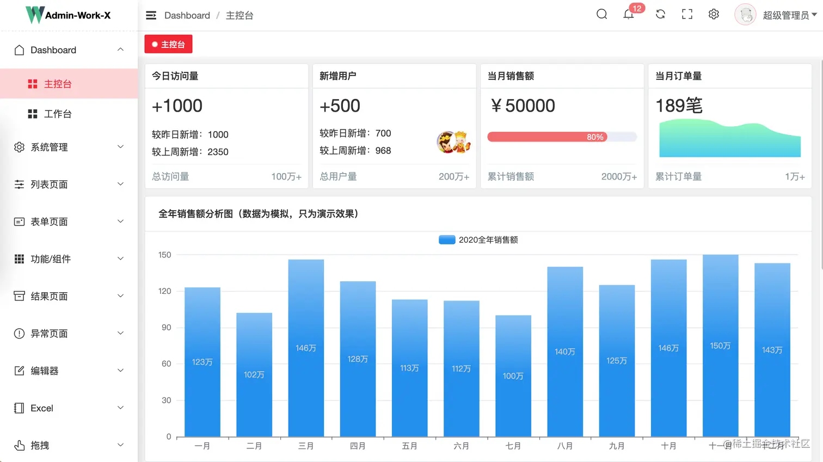Open the 超级管理员 account dropdown
823x462 pixels.
[786, 15]
